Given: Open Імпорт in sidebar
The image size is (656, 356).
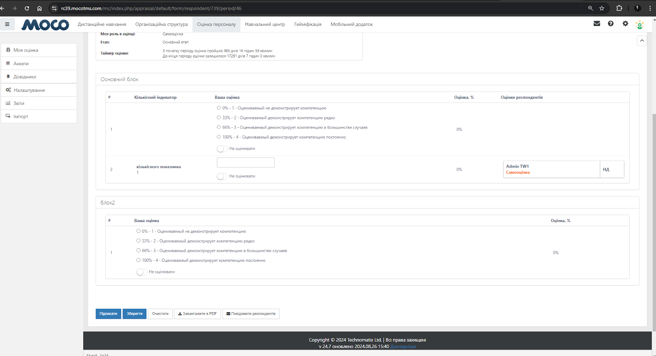Looking at the screenshot, I should tap(39, 116).
